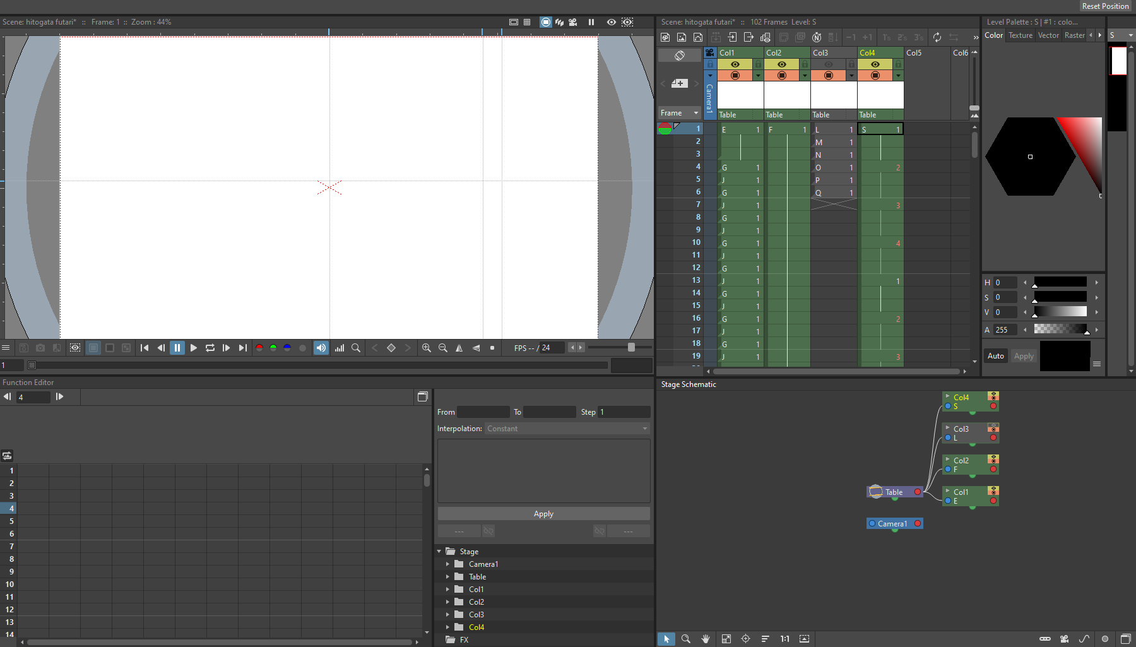Flip the viewer horizontally
This screenshot has height=647, width=1136.
[x=459, y=348]
